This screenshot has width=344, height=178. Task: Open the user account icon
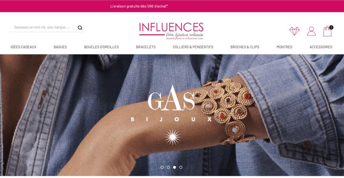[x=311, y=31]
